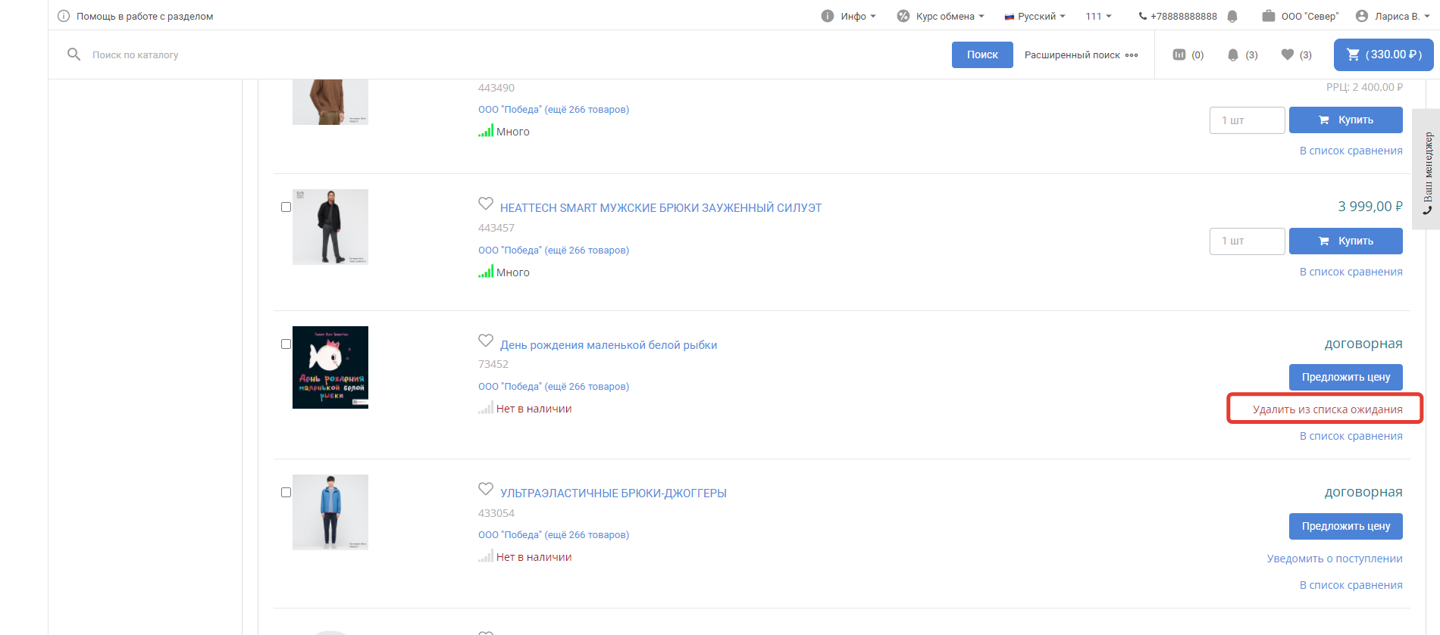Click Купить for item 443490
This screenshot has width=1440, height=635.
1345,120
